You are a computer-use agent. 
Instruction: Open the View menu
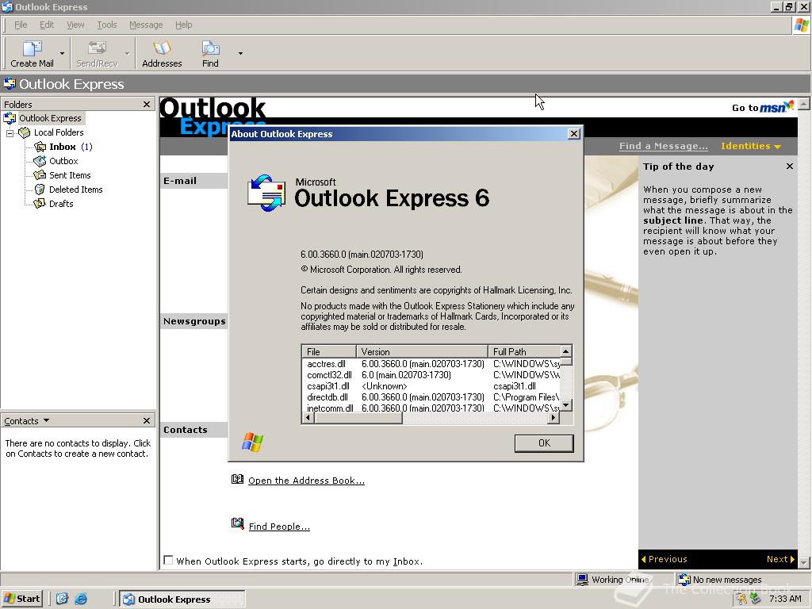click(x=75, y=25)
